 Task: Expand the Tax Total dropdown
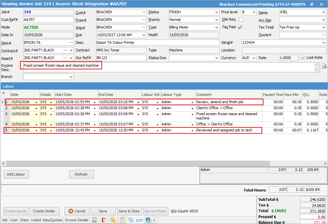[x=324, y=27]
